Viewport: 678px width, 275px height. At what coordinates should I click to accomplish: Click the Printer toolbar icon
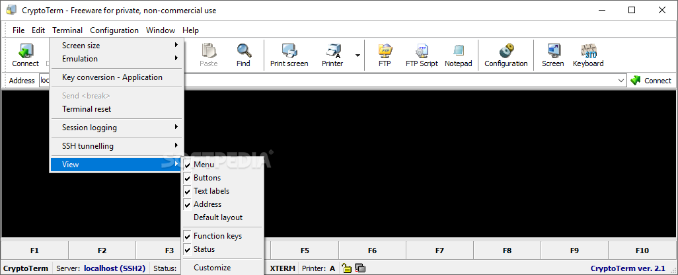(x=332, y=55)
